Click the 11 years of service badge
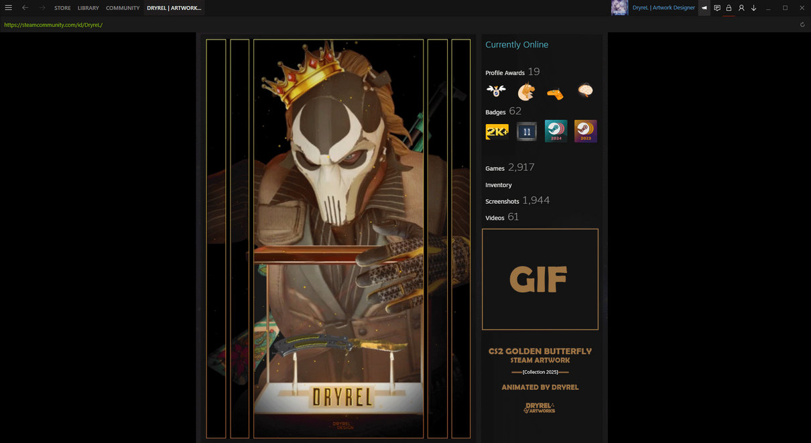 pos(527,131)
